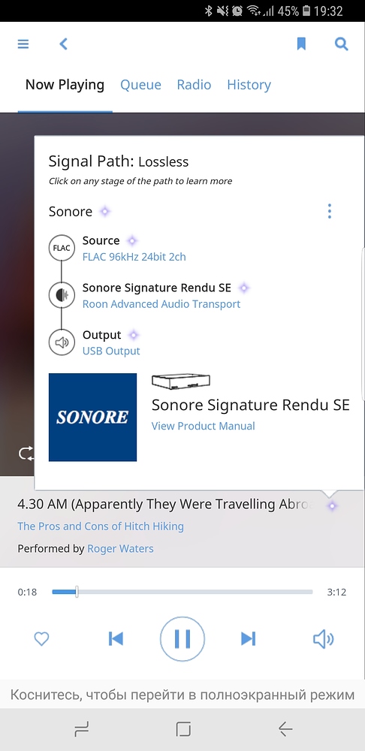Skip to previous track
Image resolution: width=365 pixels, height=751 pixels.
116,639
